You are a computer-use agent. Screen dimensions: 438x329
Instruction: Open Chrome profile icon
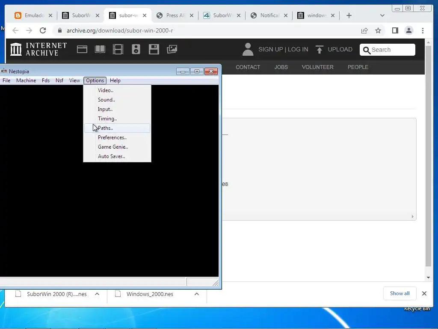click(408, 30)
